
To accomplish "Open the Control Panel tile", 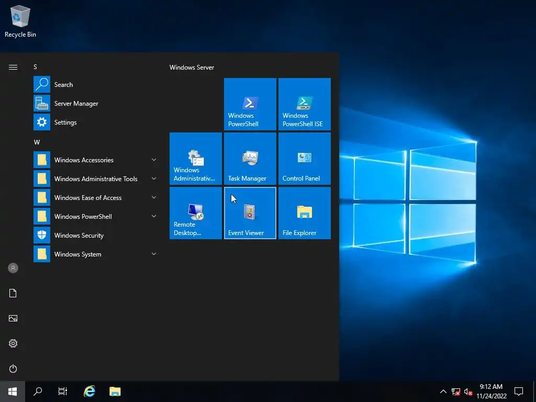I will tap(304, 159).
